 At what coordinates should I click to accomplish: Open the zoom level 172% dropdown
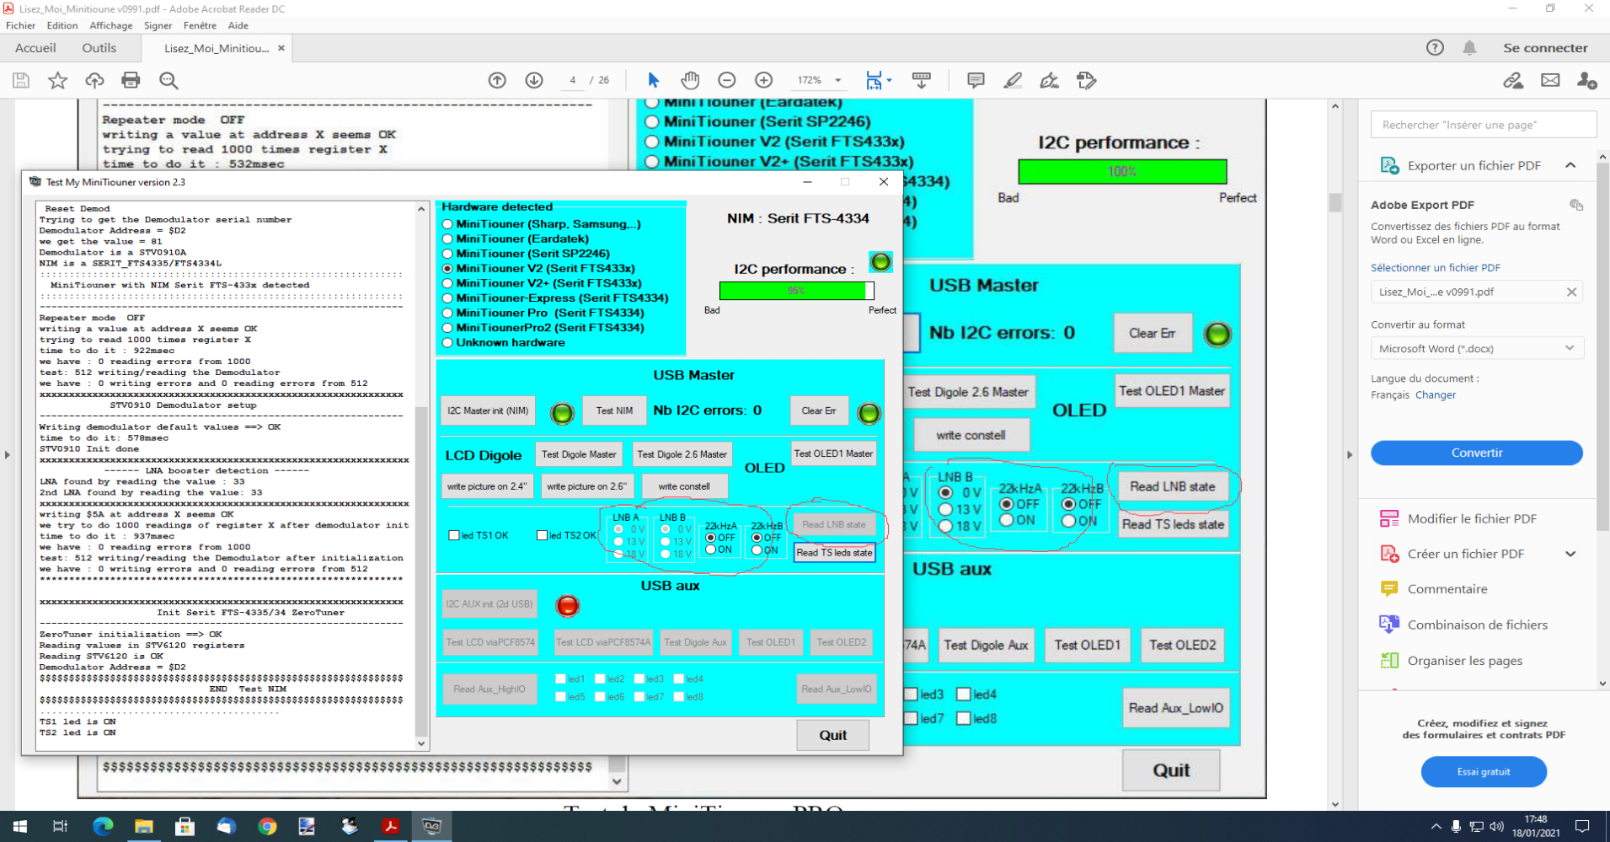pos(837,80)
